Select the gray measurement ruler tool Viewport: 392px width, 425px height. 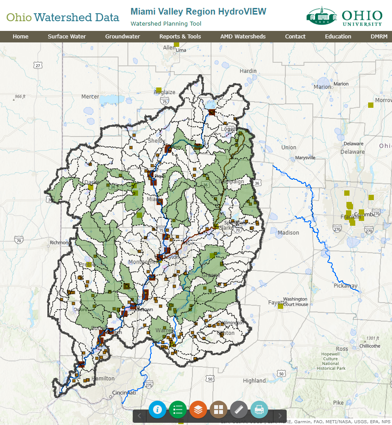click(x=239, y=410)
